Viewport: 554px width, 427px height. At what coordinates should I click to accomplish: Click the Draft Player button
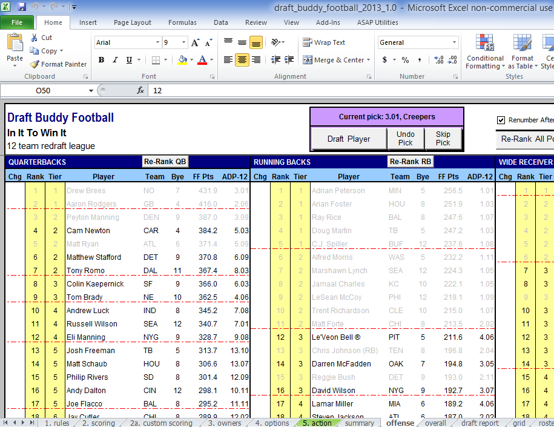(349, 139)
